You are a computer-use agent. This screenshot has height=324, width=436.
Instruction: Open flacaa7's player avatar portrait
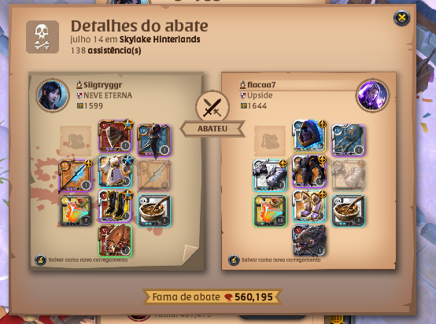(372, 95)
